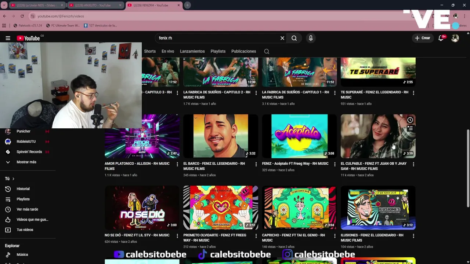This screenshot has height=264, width=470.
Task: Run the search with the magnifier button
Action: click(294, 38)
